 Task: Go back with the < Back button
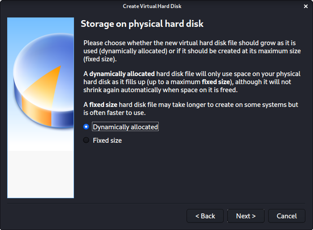click(205, 216)
